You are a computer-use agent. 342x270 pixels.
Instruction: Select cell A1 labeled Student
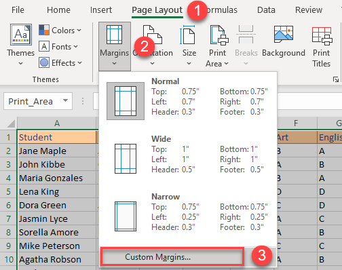click(57, 137)
